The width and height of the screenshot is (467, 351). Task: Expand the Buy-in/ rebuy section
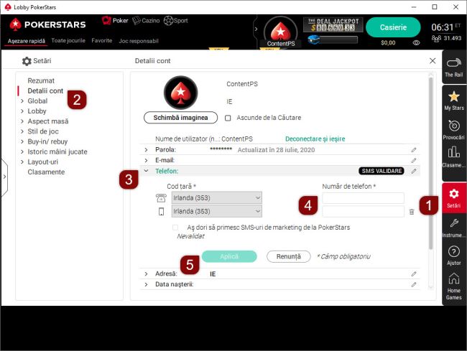pos(22,141)
